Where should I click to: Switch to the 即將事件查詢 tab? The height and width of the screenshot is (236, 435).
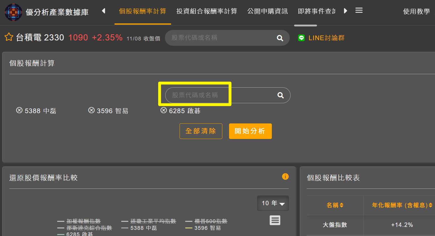(317, 11)
